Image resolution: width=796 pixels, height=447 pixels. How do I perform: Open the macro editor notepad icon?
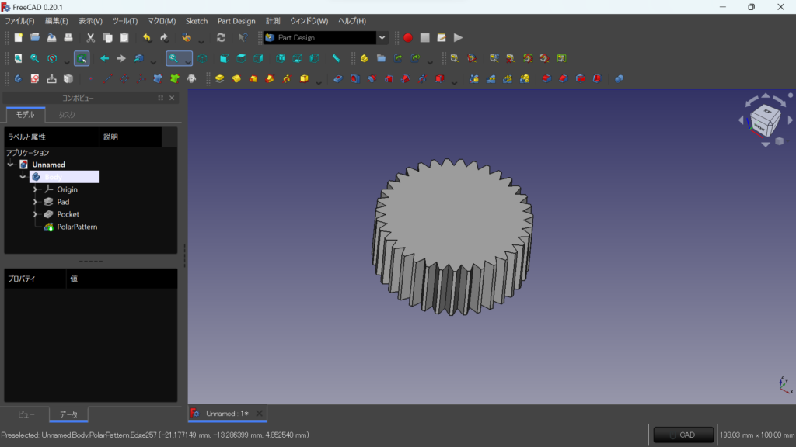click(442, 38)
